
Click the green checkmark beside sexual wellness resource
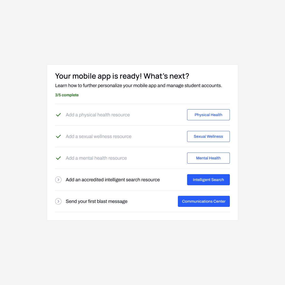coord(58,136)
